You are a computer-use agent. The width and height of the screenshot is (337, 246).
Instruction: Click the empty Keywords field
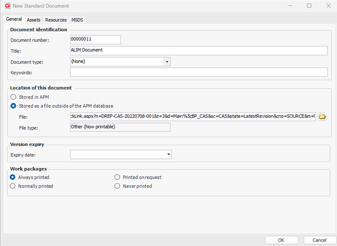(197, 72)
